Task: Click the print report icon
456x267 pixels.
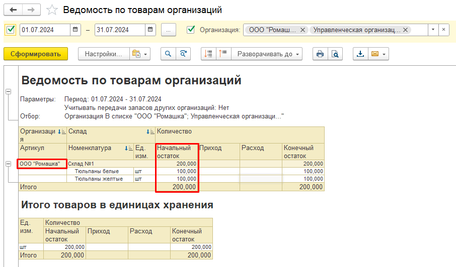Action: [x=320, y=54]
